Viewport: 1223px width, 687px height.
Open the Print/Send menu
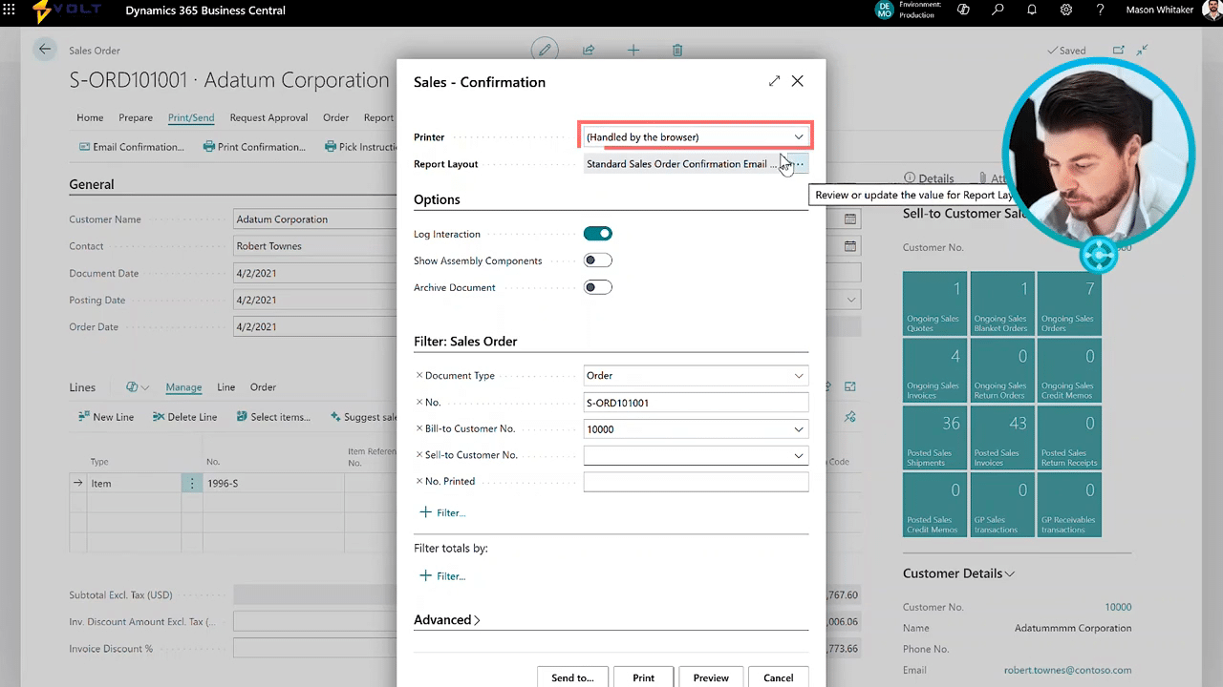[191, 117]
